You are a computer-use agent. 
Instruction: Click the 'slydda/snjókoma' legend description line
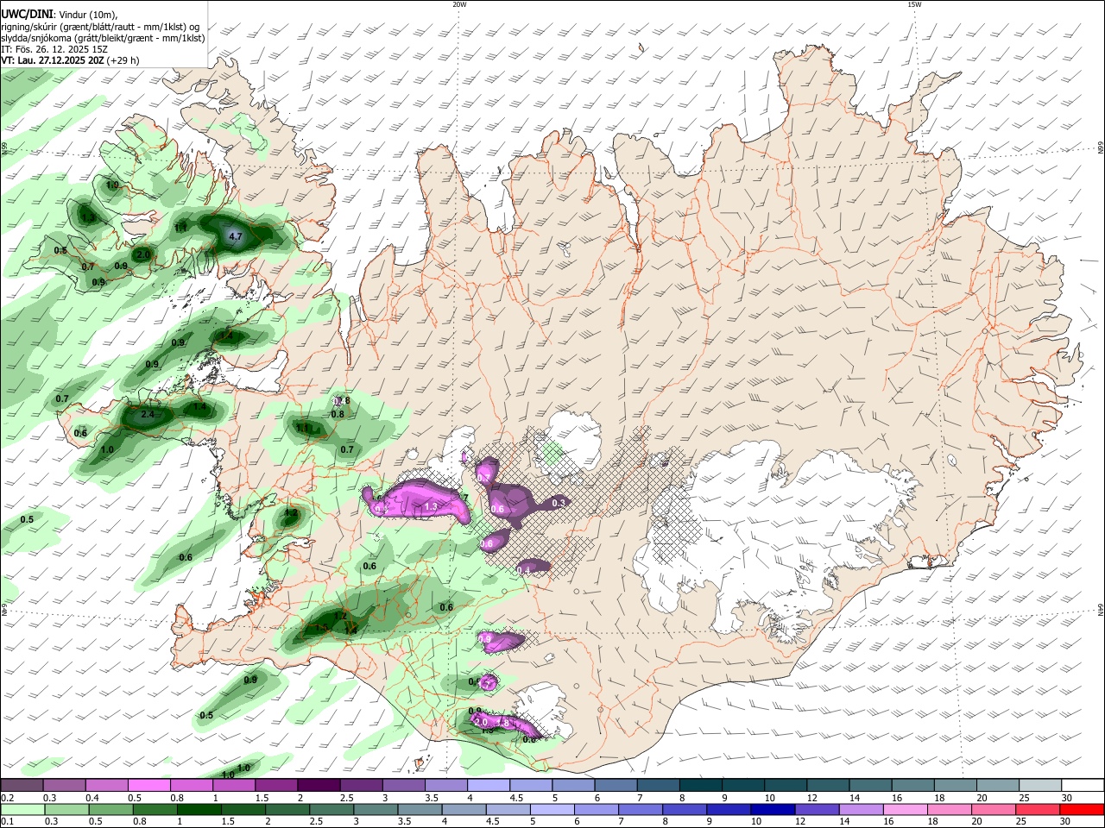pos(103,38)
